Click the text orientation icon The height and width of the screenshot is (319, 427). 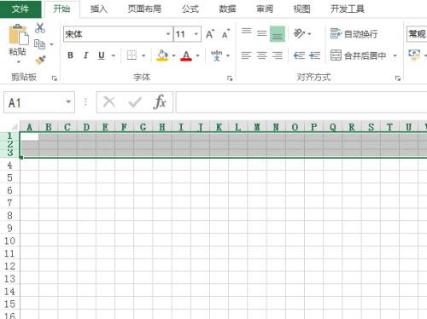pyautogui.click(x=299, y=33)
